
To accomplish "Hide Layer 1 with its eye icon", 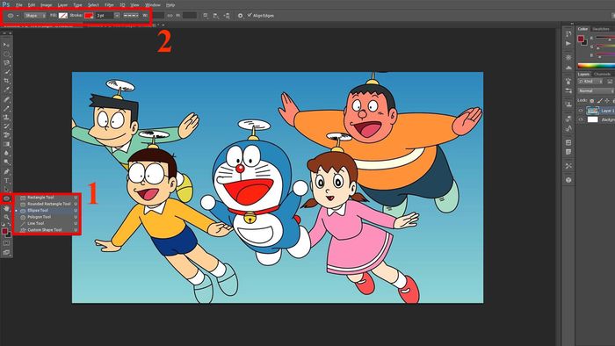I will click(581, 111).
